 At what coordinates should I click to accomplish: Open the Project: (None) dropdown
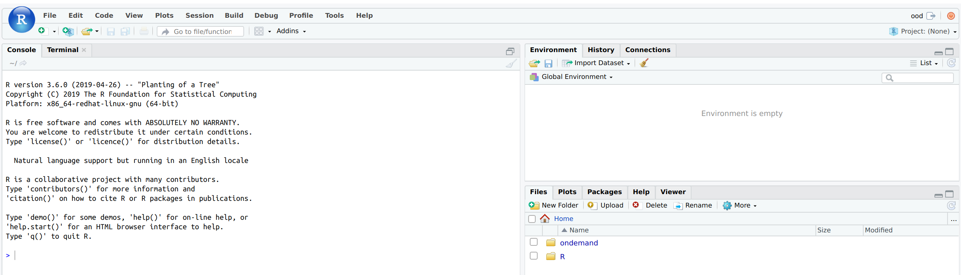coord(923,31)
